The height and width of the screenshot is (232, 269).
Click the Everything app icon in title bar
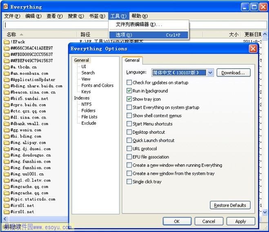click(6, 7)
